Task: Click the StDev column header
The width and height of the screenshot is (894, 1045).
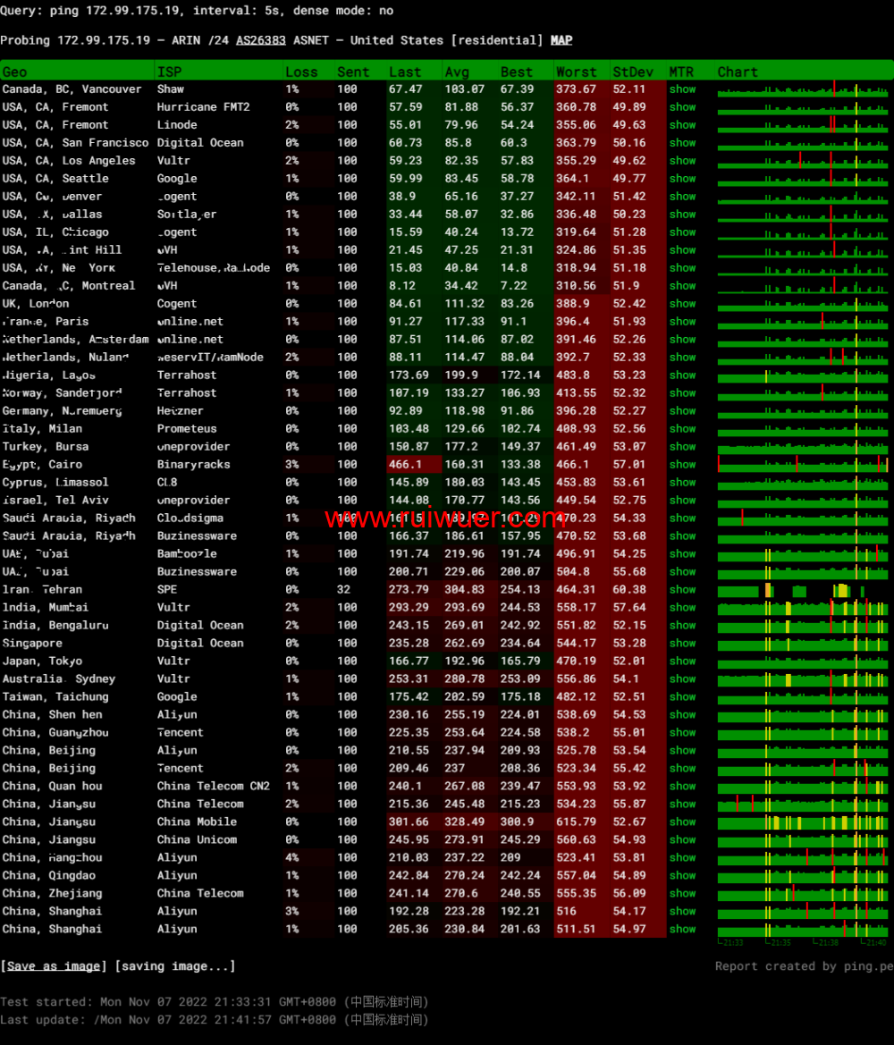Action: pyautogui.click(x=633, y=72)
